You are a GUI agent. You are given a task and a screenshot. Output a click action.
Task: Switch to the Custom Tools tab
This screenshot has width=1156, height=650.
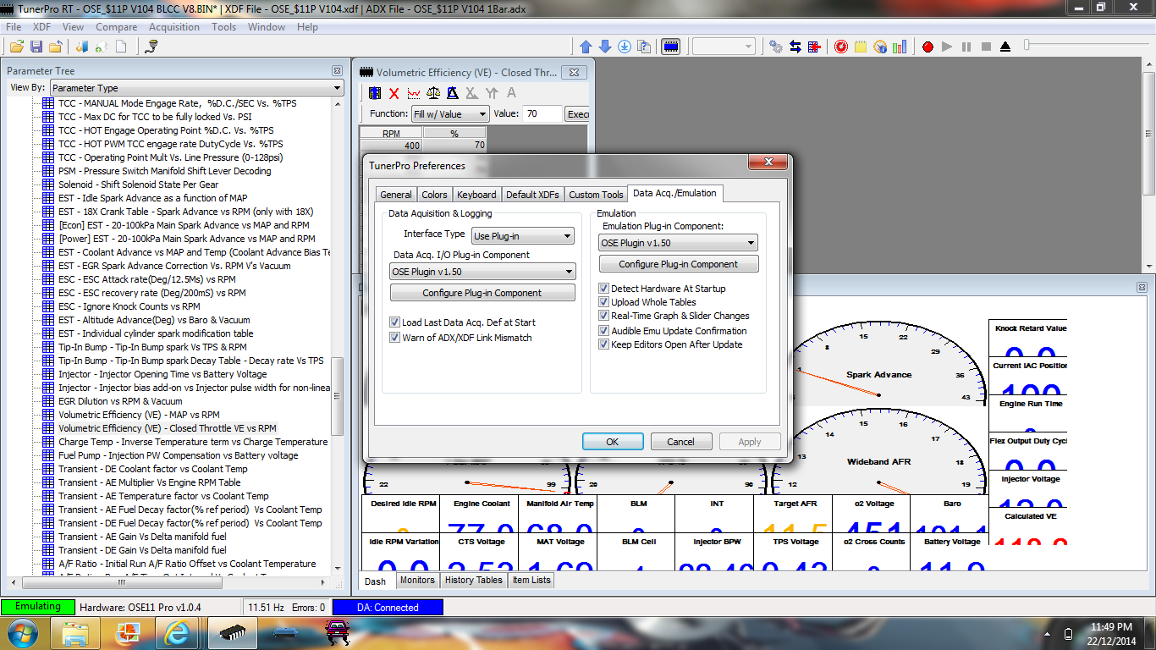point(596,195)
